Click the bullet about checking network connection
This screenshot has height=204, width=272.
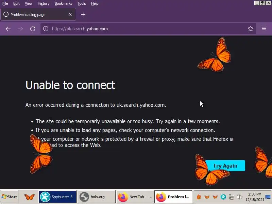tap(125, 130)
